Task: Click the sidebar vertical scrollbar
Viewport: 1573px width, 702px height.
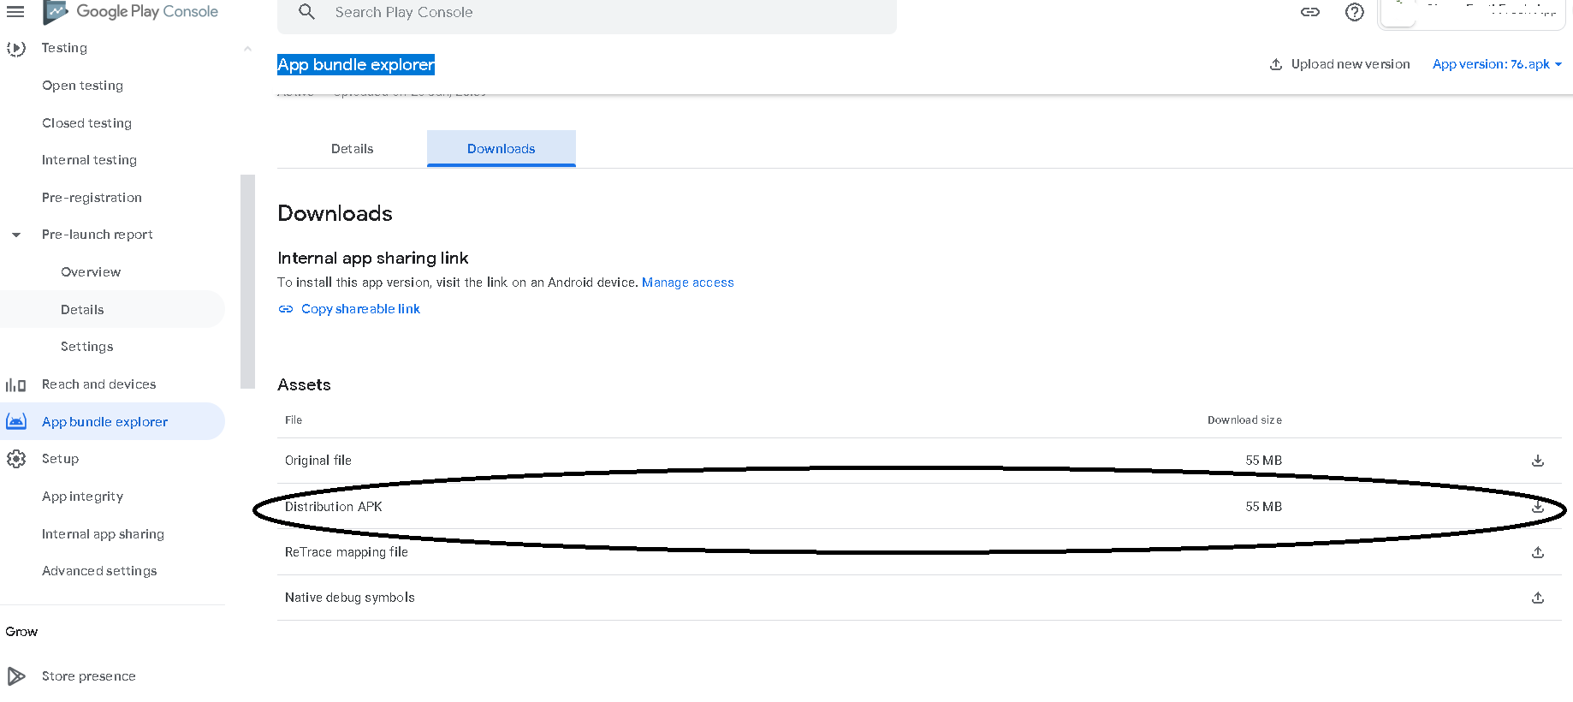Action: (248, 282)
